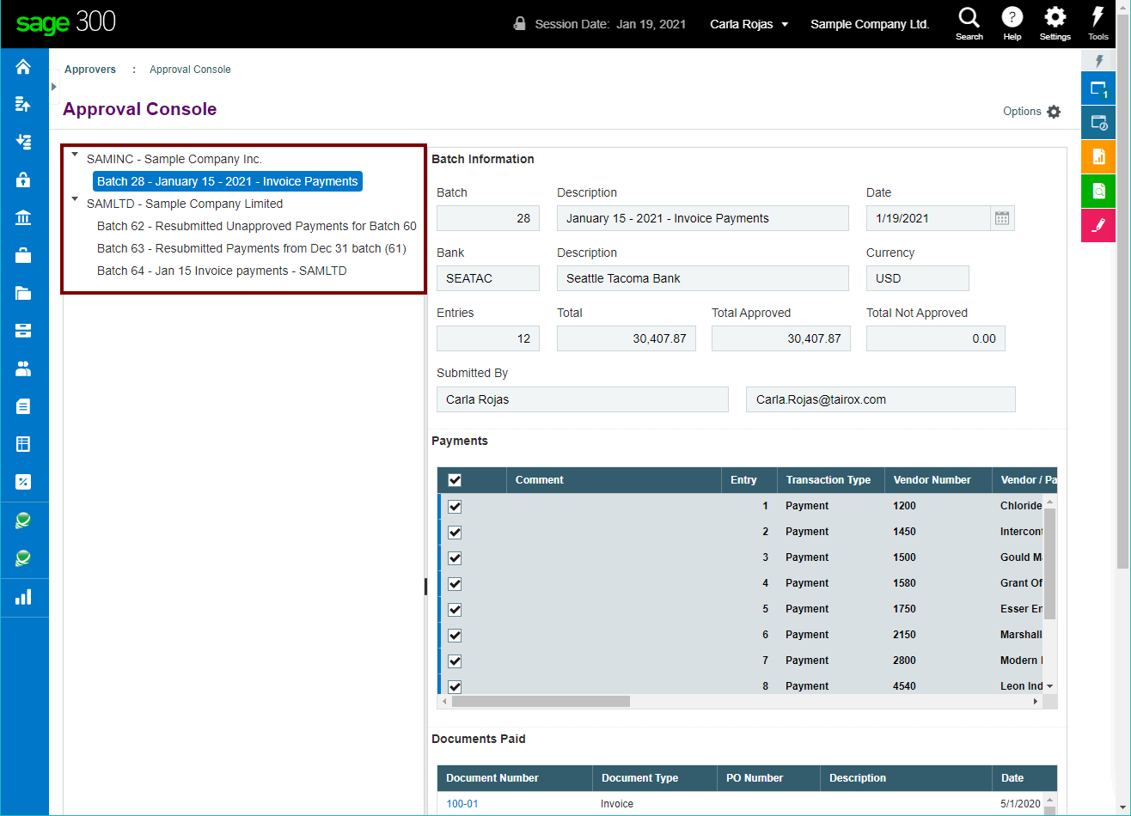The image size is (1131, 816).
Task: Select Batch 62 - Resubmitted Unapproved Payments
Action: click(x=257, y=226)
